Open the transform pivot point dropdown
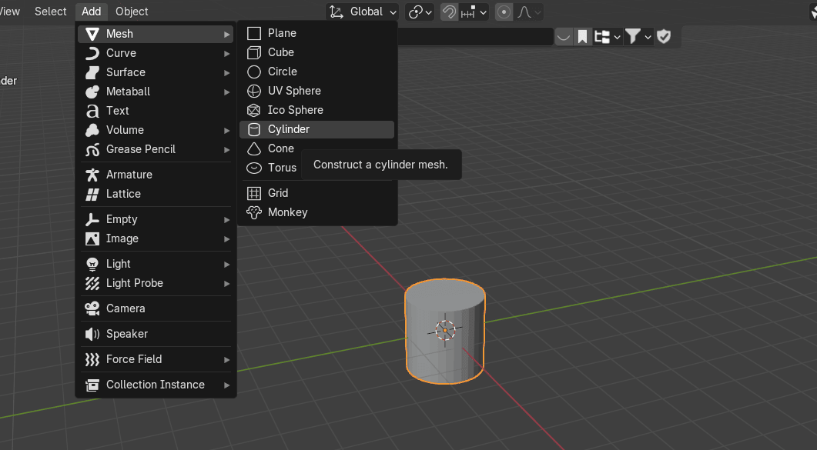817x450 pixels. pos(420,12)
